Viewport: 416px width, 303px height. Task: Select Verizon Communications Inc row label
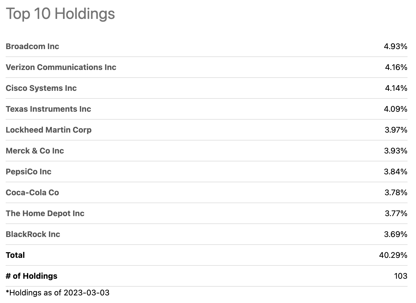point(61,67)
